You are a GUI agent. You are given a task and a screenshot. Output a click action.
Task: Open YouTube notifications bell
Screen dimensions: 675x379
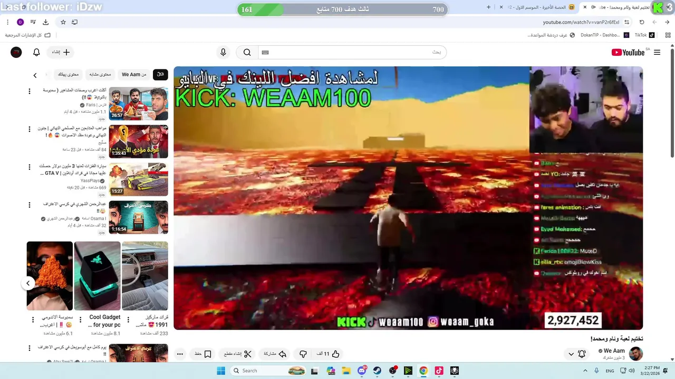coord(36,52)
